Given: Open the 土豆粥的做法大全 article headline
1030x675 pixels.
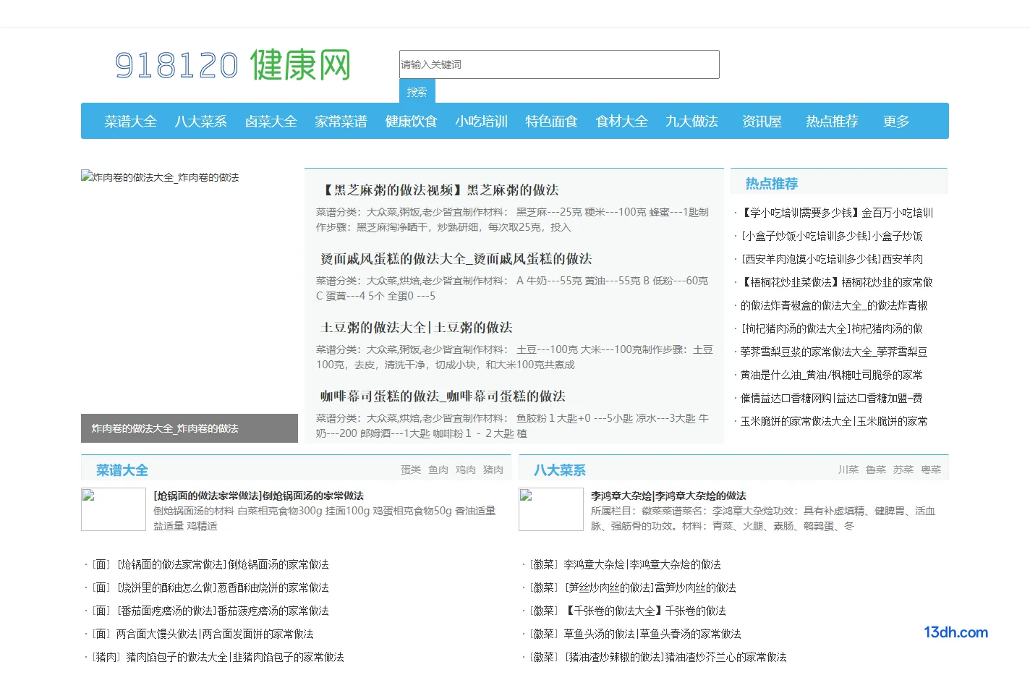Looking at the screenshot, I should point(416,327).
